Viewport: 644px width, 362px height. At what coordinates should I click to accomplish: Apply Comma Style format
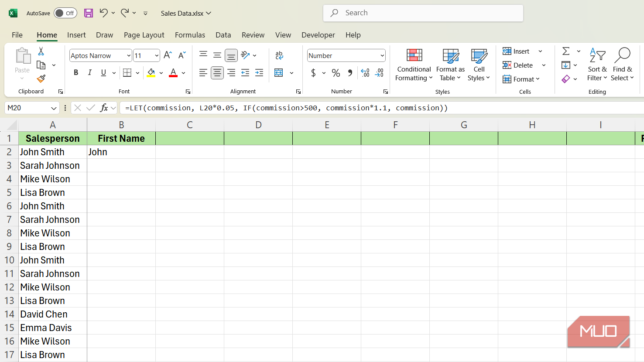[350, 73]
